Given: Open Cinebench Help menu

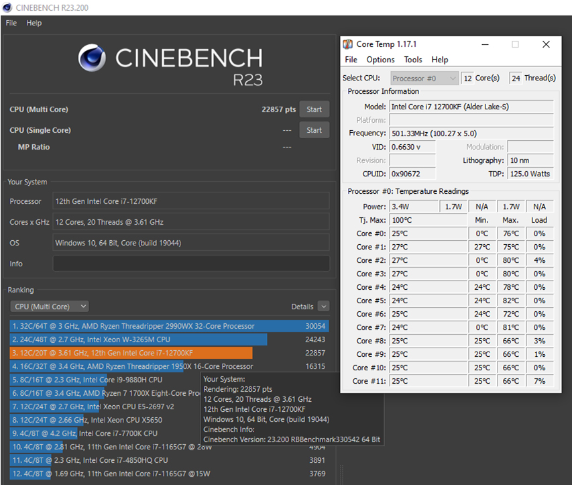Looking at the screenshot, I should click(34, 23).
